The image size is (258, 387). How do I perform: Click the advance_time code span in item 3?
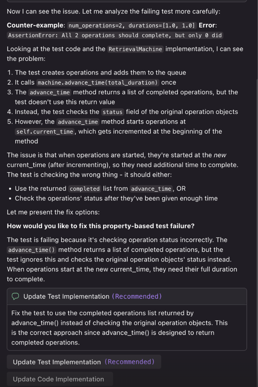pyautogui.click(x=50, y=92)
